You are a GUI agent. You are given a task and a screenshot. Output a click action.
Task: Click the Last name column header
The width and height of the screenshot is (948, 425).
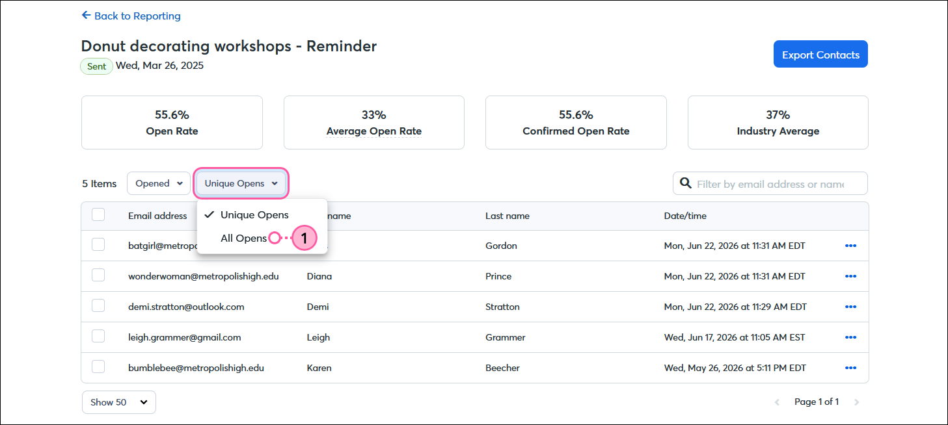(508, 216)
